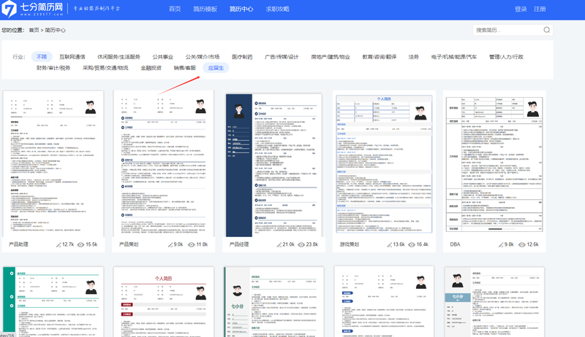Filter by 财务/审计/税务 industry
Screen dimensions: 585x337
[53, 68]
